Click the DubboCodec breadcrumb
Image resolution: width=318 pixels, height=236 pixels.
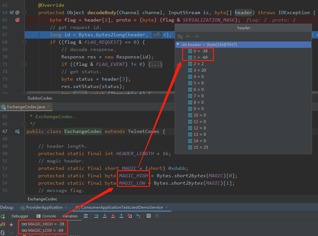40,98
